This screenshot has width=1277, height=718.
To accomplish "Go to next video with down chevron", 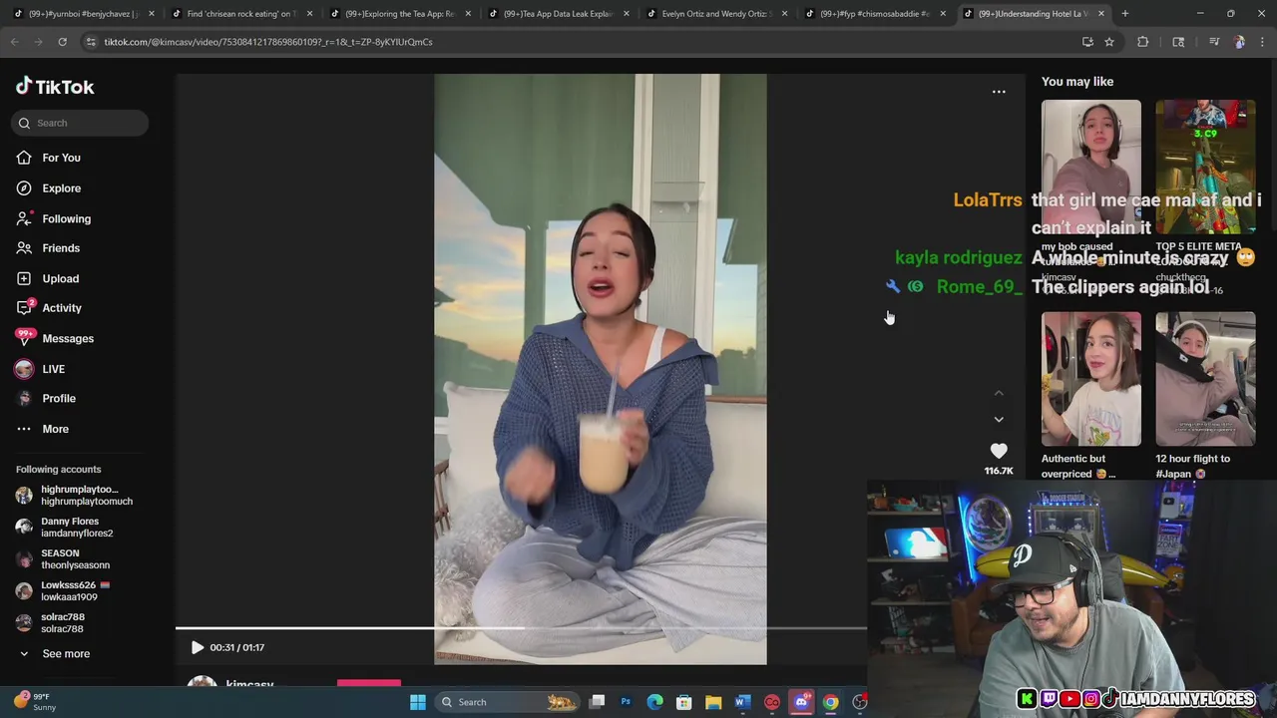I will point(999,420).
